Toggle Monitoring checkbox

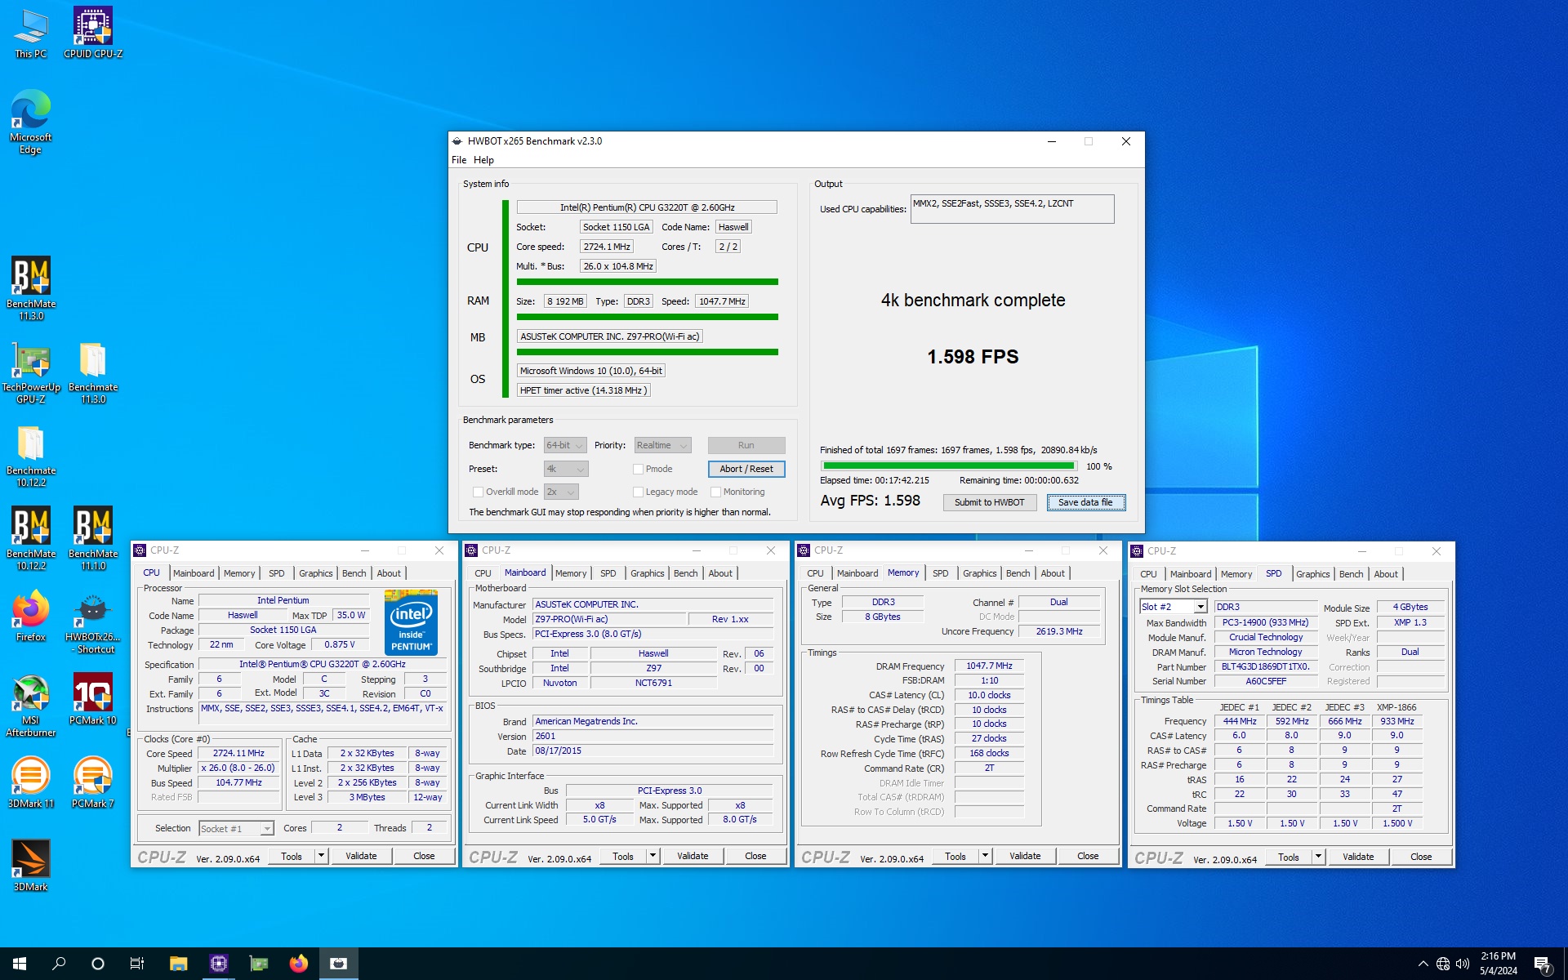[x=715, y=492]
